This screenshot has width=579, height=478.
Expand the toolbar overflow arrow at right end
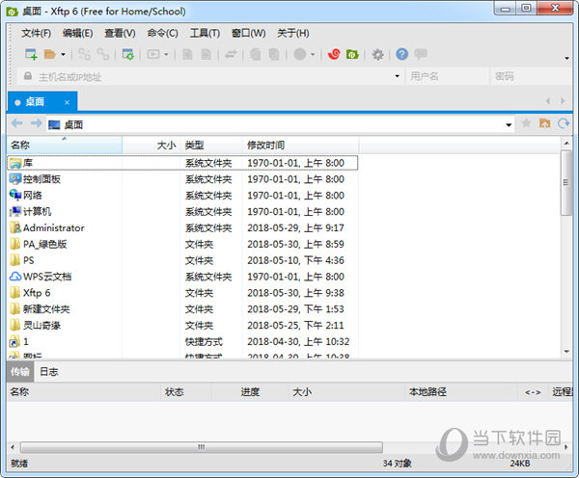[566, 58]
